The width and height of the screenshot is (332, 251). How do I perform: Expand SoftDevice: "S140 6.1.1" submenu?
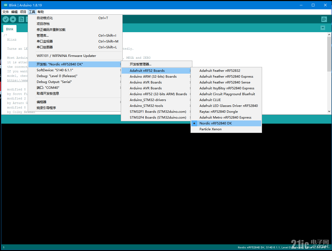[x=75, y=70]
